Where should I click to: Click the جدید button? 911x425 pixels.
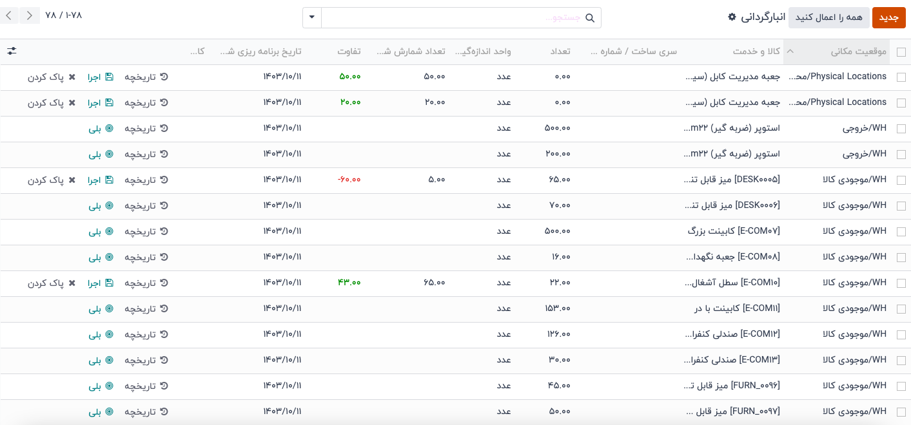[888, 17]
